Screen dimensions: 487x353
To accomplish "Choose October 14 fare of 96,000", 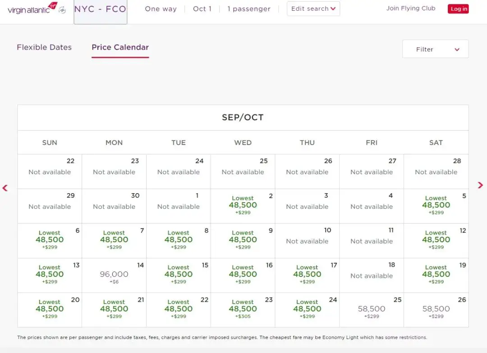I will pos(114,275).
